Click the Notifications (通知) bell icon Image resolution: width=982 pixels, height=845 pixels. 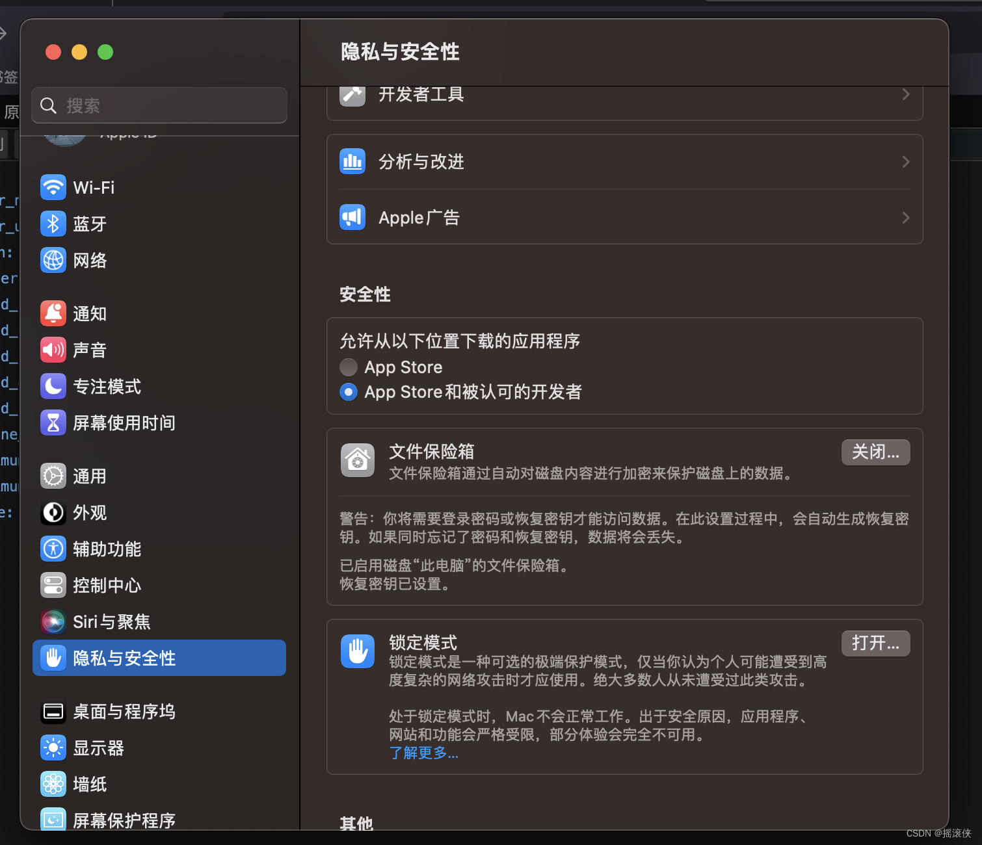[x=53, y=314]
